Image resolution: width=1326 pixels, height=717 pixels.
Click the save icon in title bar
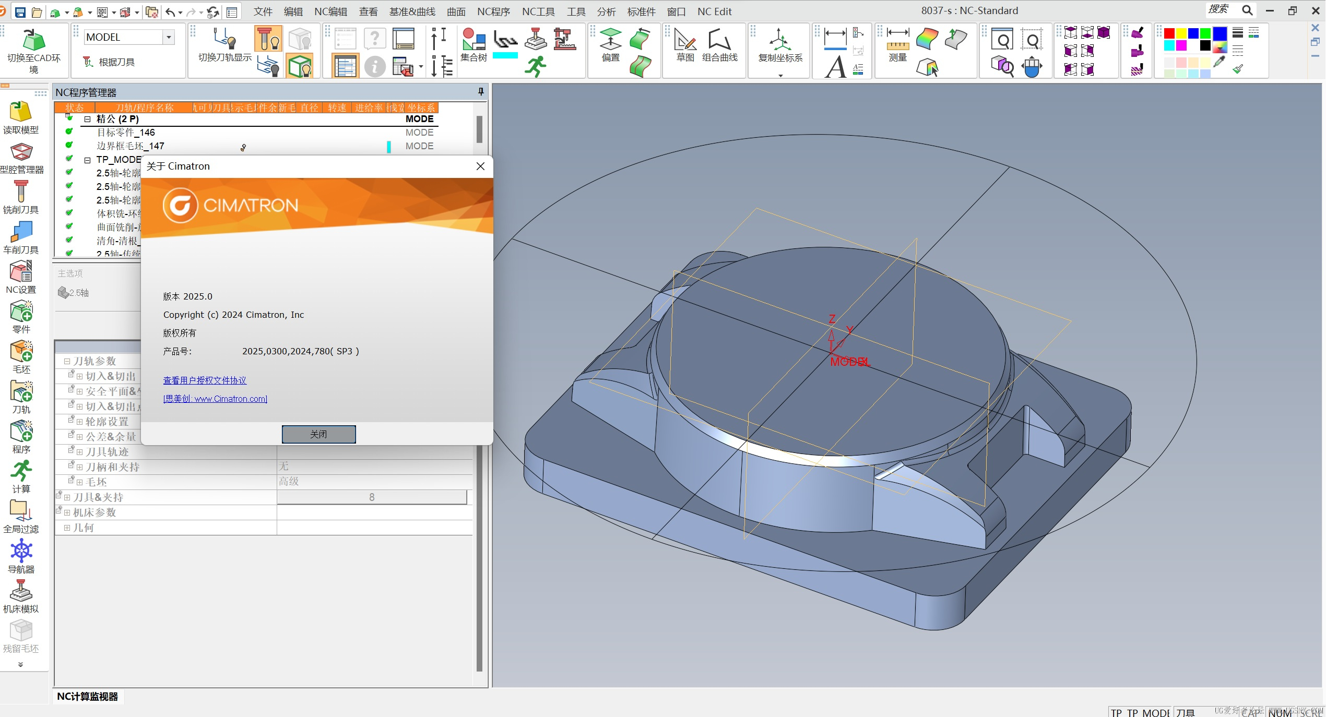[20, 11]
